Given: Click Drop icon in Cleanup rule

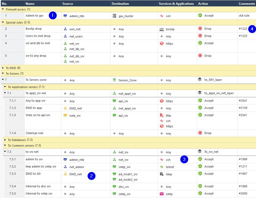Looking at the screenshot, I should click(x=200, y=133).
